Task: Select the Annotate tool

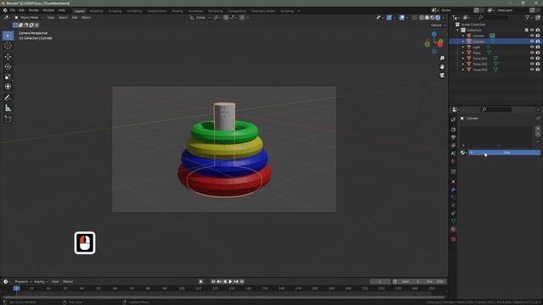Action: pyautogui.click(x=8, y=98)
